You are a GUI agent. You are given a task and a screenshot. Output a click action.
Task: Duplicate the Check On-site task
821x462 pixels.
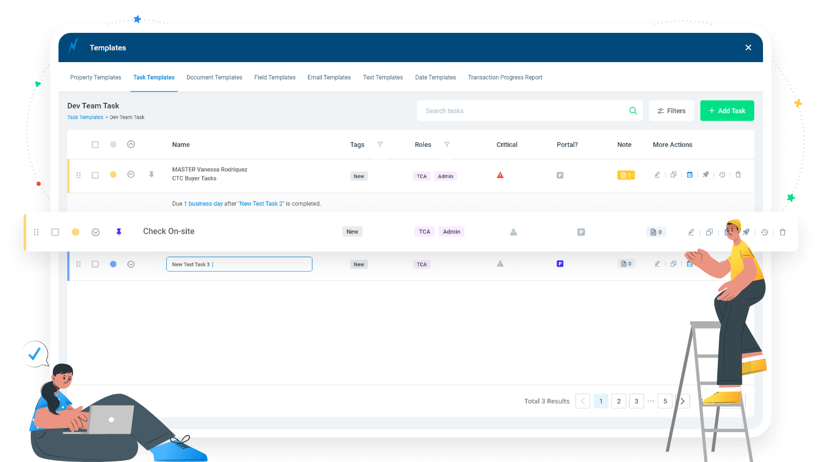click(x=709, y=232)
